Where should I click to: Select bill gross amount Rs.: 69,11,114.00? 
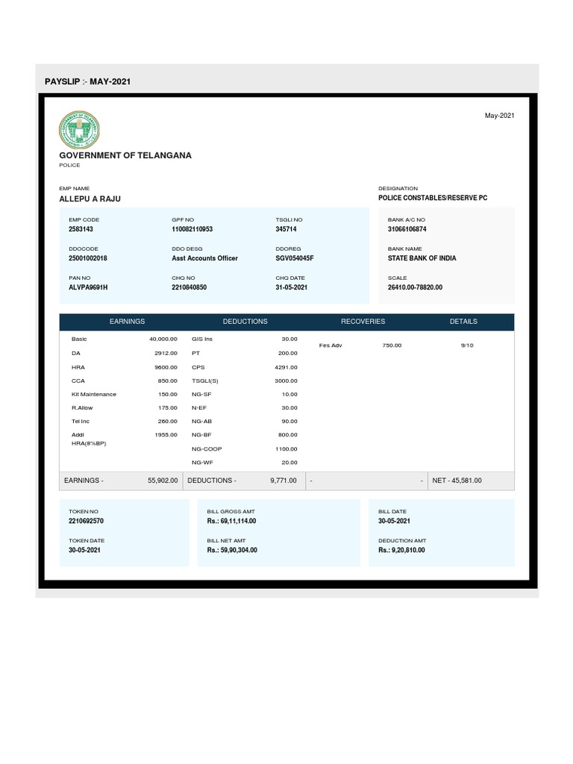(x=231, y=521)
